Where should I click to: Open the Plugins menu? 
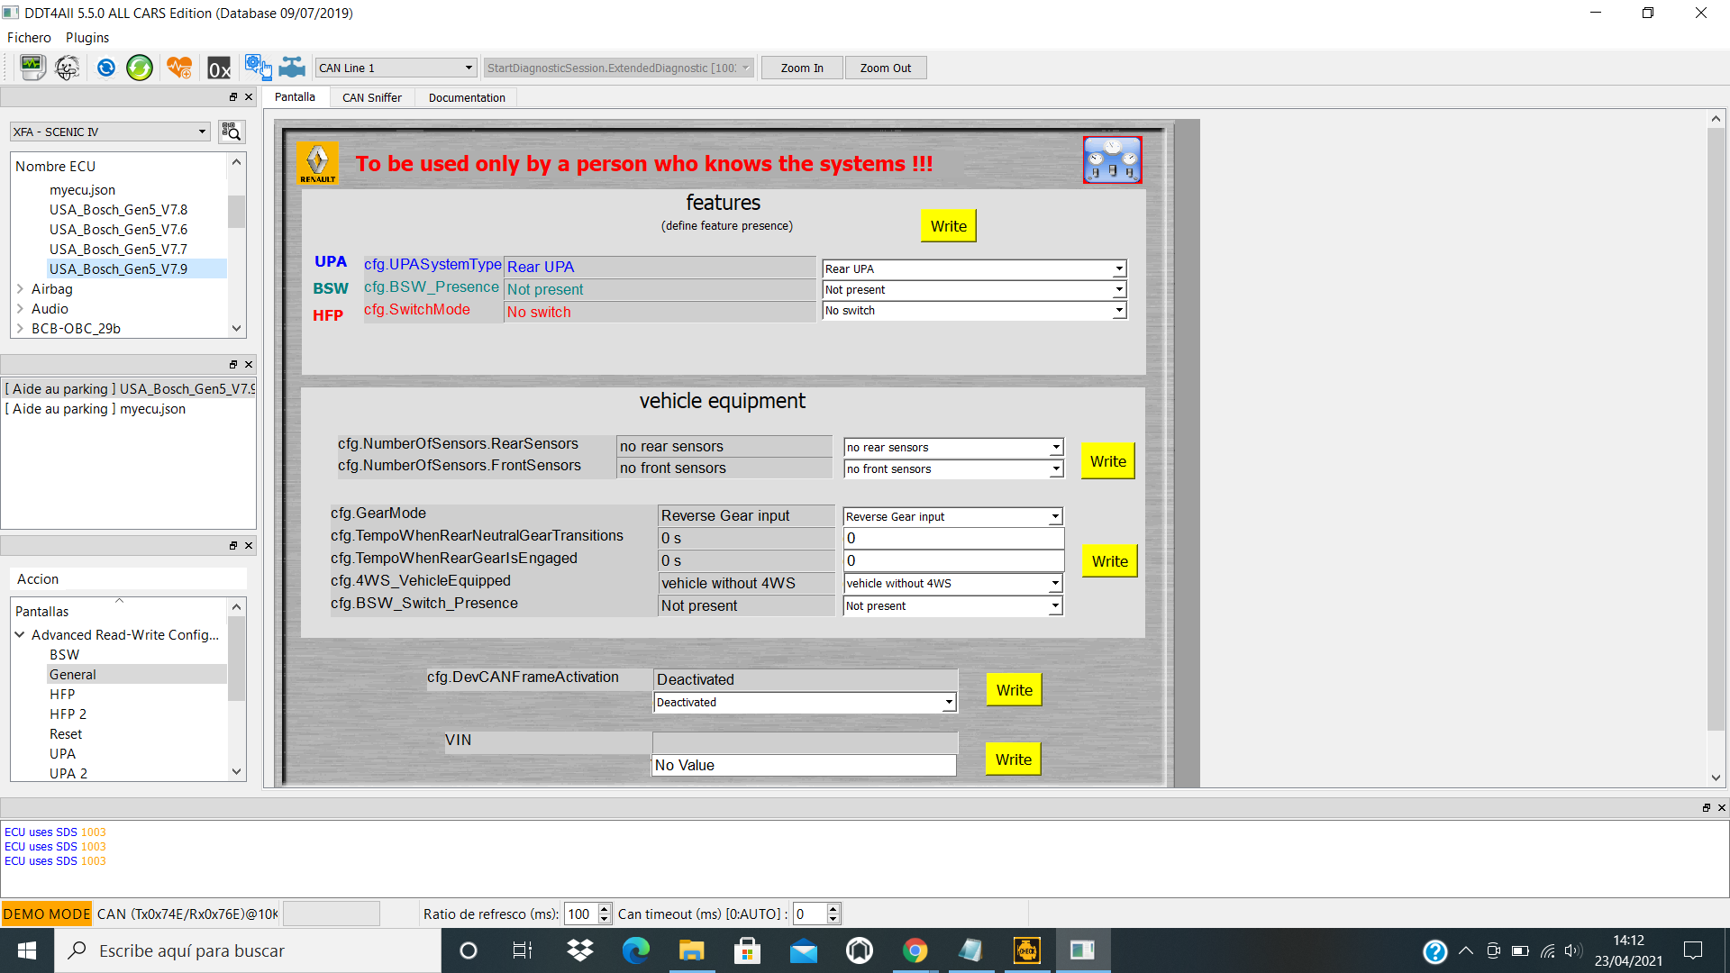[x=86, y=38]
